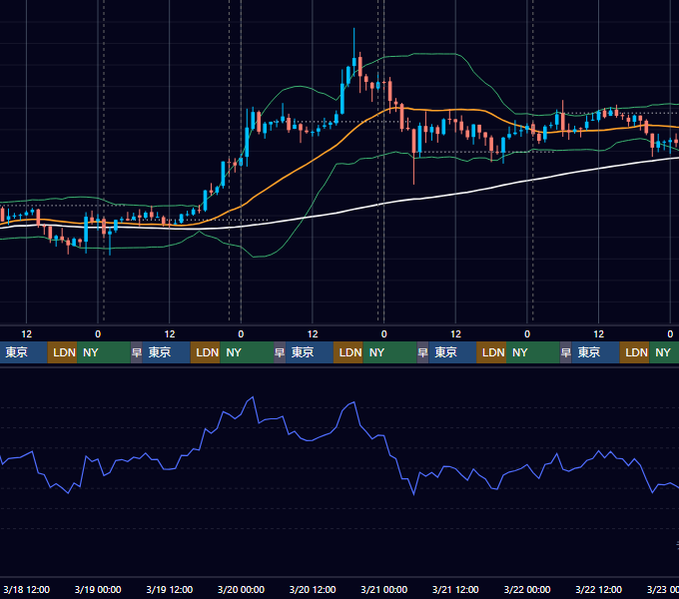
Task: Select the 東京 session block for 3/22
Action: tap(595, 352)
